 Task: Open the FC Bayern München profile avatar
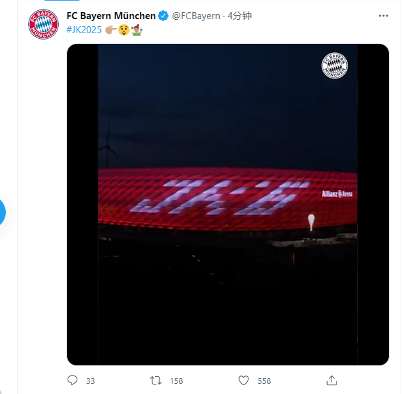click(43, 24)
